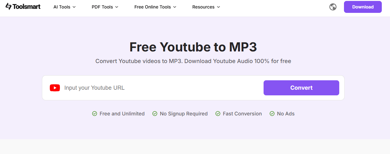Expand the AI Tools menu

pyautogui.click(x=65, y=7)
